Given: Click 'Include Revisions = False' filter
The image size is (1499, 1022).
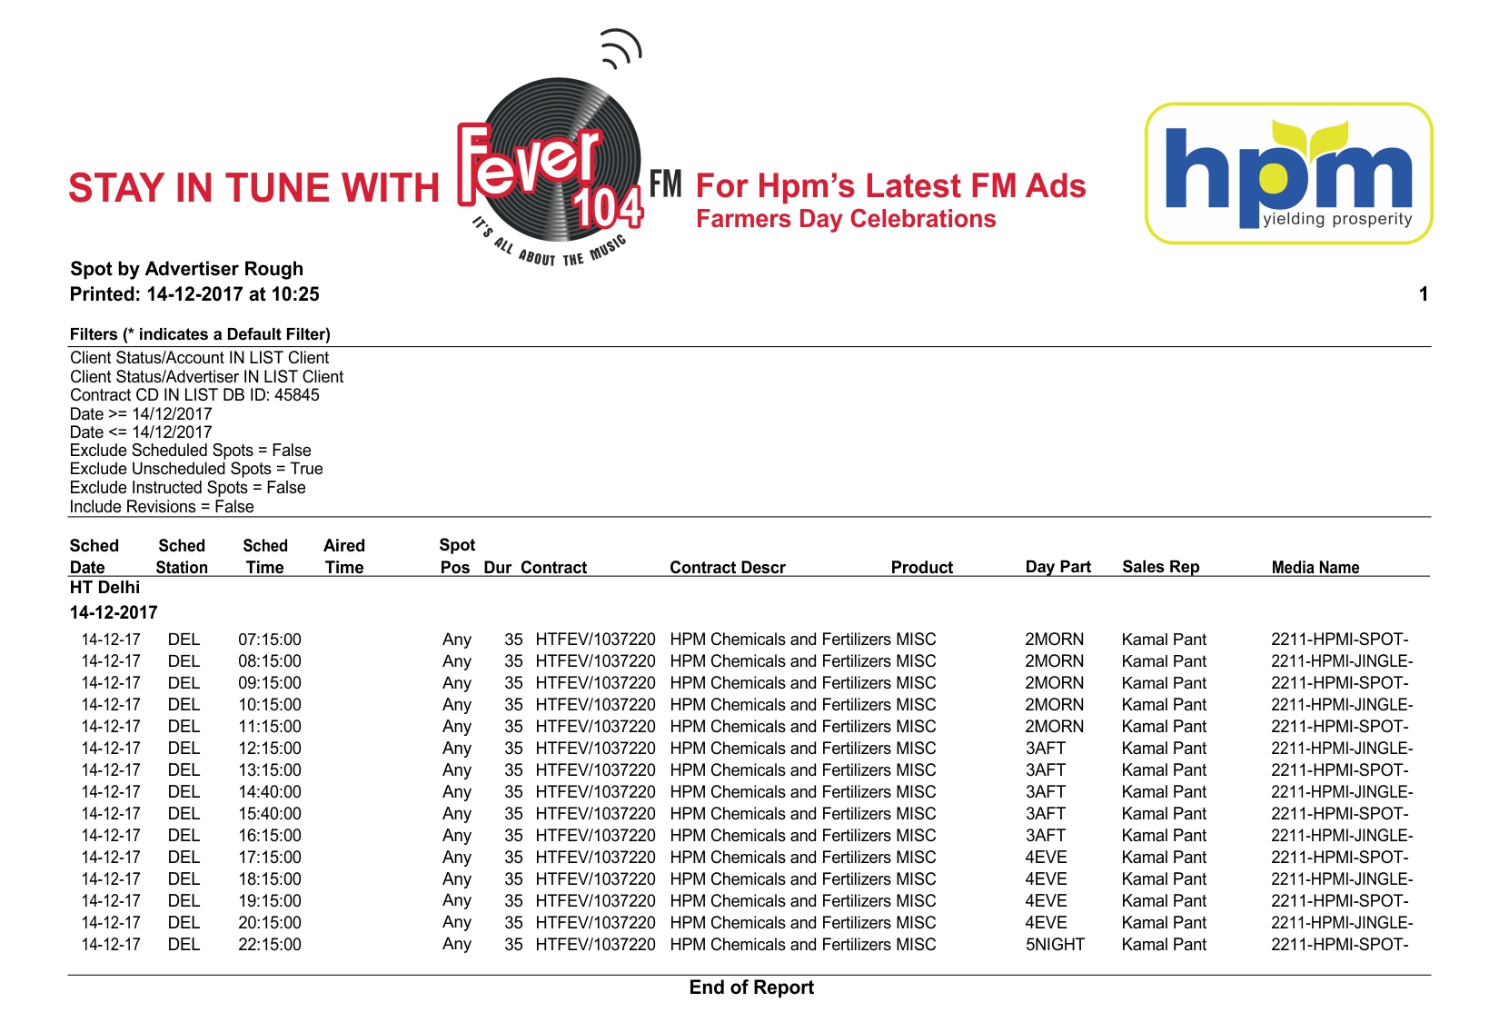Looking at the screenshot, I should pyautogui.click(x=162, y=507).
